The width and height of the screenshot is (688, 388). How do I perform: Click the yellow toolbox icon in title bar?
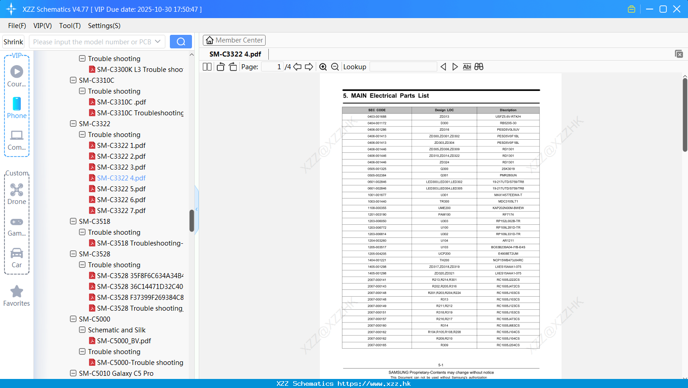tap(632, 9)
